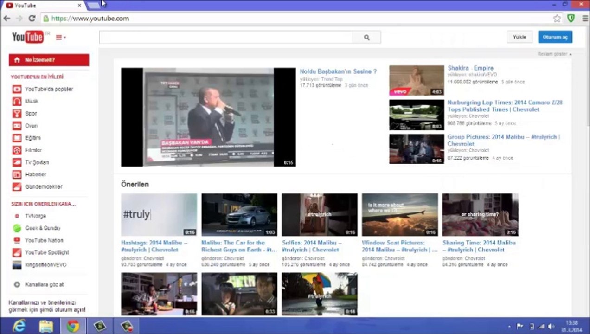Open the Eğitim category icon
The width and height of the screenshot is (590, 334).
click(x=17, y=138)
